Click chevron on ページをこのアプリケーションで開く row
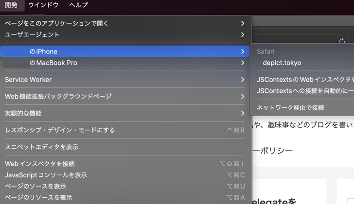The width and height of the screenshot is (354, 204). (x=243, y=23)
